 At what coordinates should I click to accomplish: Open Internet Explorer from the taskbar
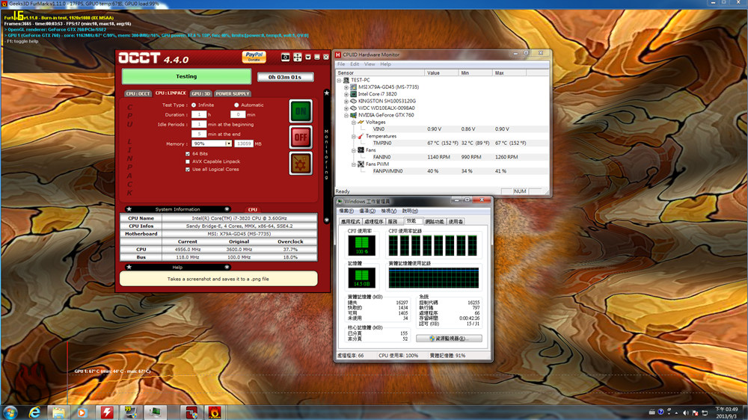[34, 412]
